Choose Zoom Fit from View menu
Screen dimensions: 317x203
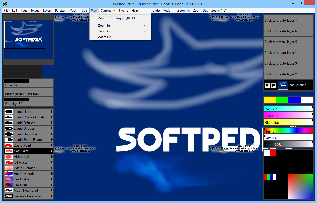[x=120, y=37]
